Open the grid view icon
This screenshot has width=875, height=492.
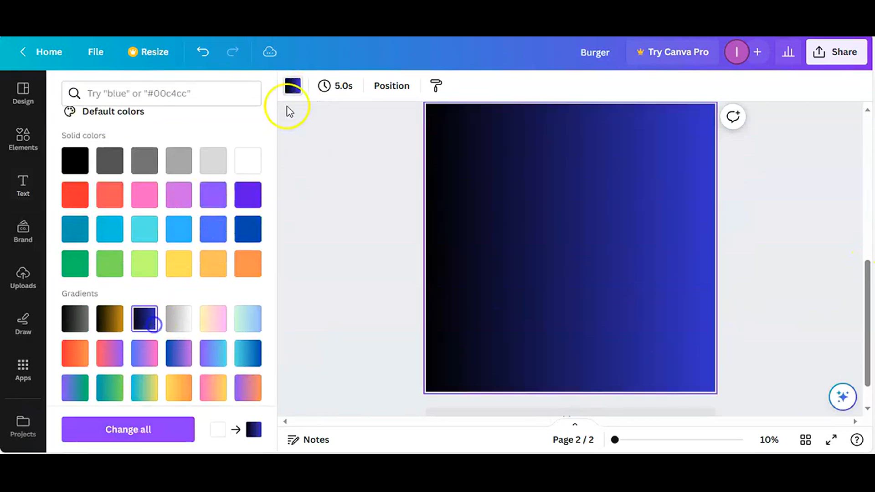(x=805, y=440)
